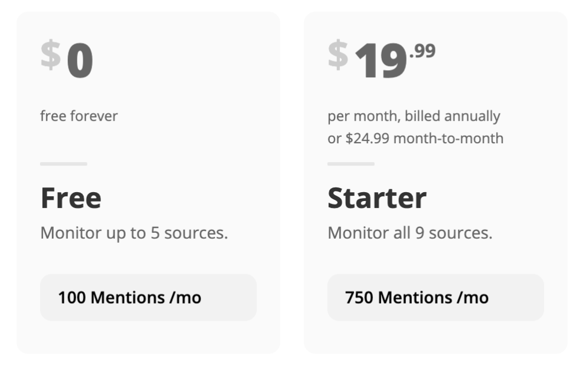Viewport: 583px width, 369px height.
Task: Select the Starter plan heading
Action: pos(376,198)
